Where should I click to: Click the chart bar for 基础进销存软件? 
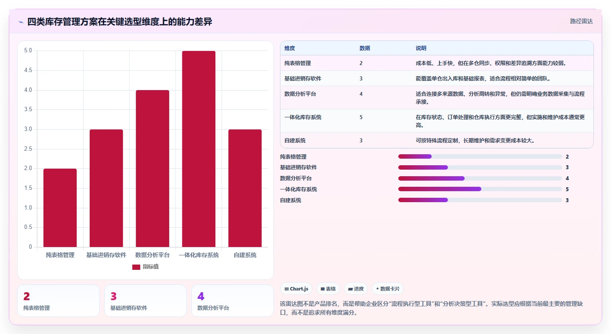[106, 188]
